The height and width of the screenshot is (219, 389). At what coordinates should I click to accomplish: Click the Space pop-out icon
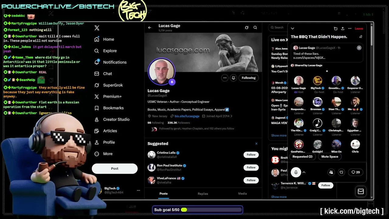click(x=336, y=29)
